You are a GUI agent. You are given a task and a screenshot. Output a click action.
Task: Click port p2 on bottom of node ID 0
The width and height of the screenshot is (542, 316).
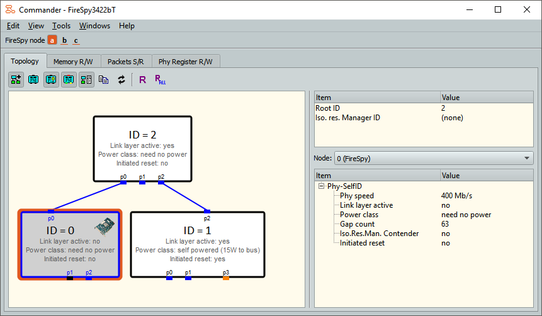89,278
